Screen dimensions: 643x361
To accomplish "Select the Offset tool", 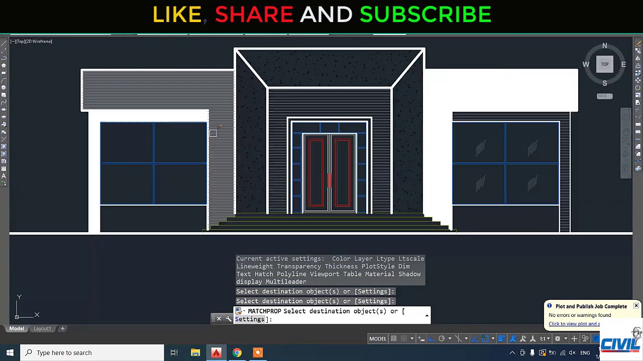I will pyautogui.click(x=638, y=65).
